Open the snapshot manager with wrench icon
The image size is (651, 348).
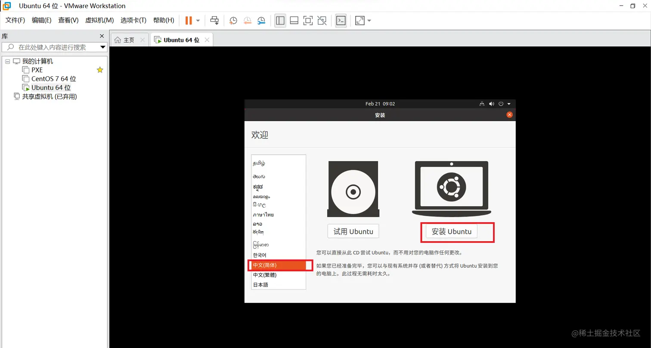[x=262, y=20]
